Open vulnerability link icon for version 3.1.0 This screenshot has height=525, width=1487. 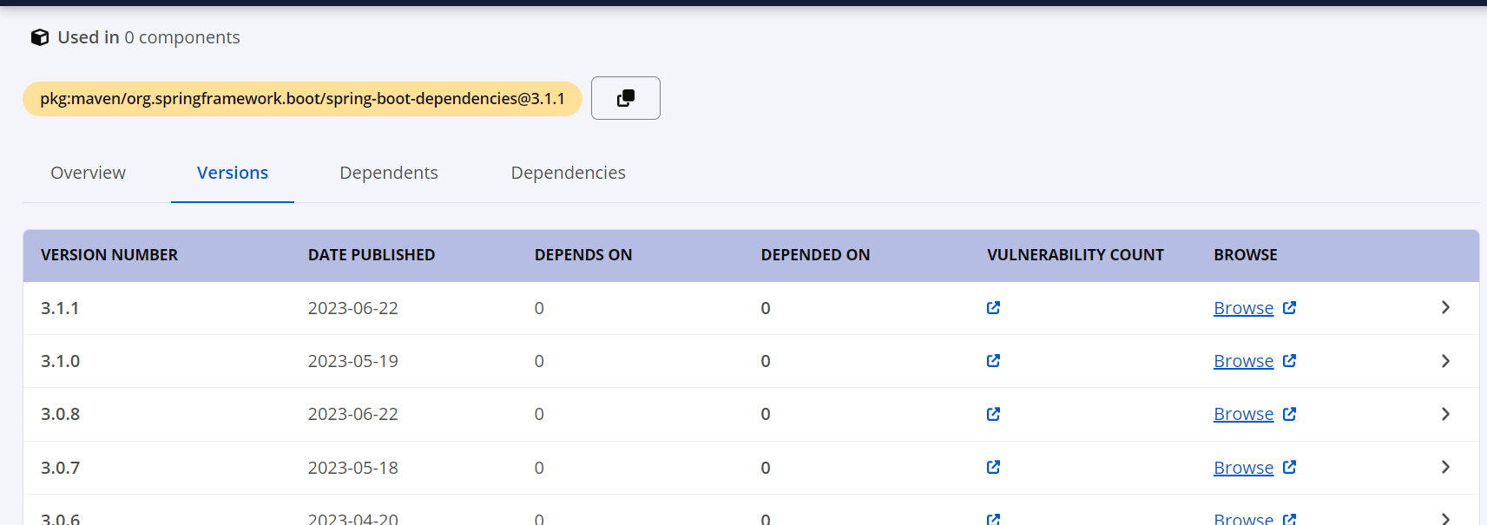pyautogui.click(x=993, y=361)
